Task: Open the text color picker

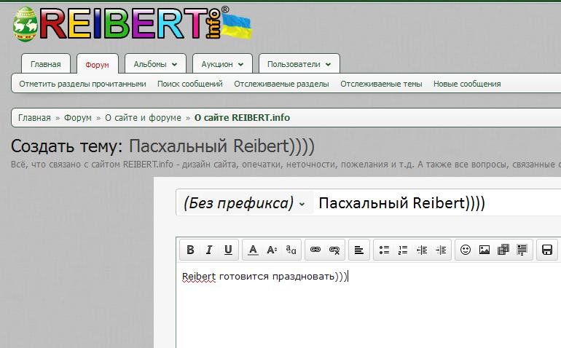Action: pyautogui.click(x=253, y=250)
